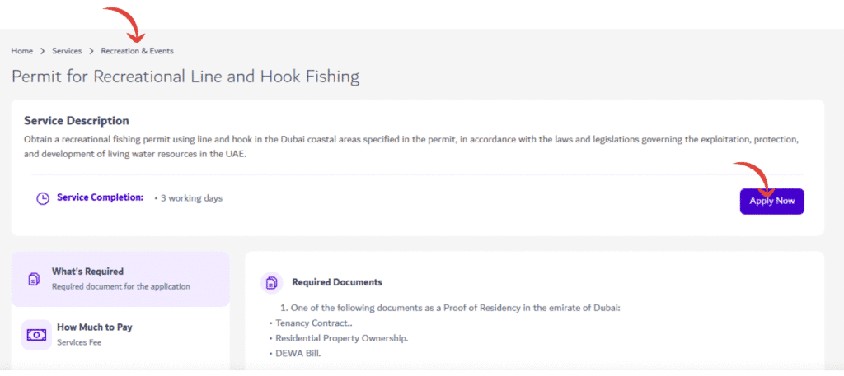
Task: Open the Recreation & Events breadcrumb
Action: (137, 51)
